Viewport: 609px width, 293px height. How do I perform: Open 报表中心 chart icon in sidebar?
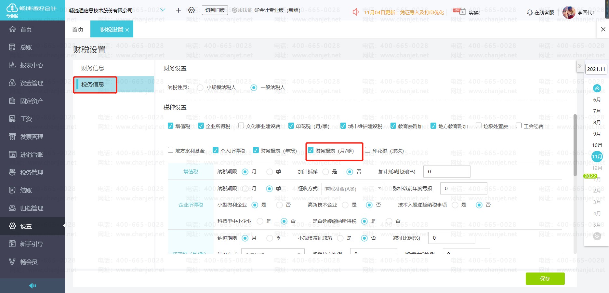point(12,65)
